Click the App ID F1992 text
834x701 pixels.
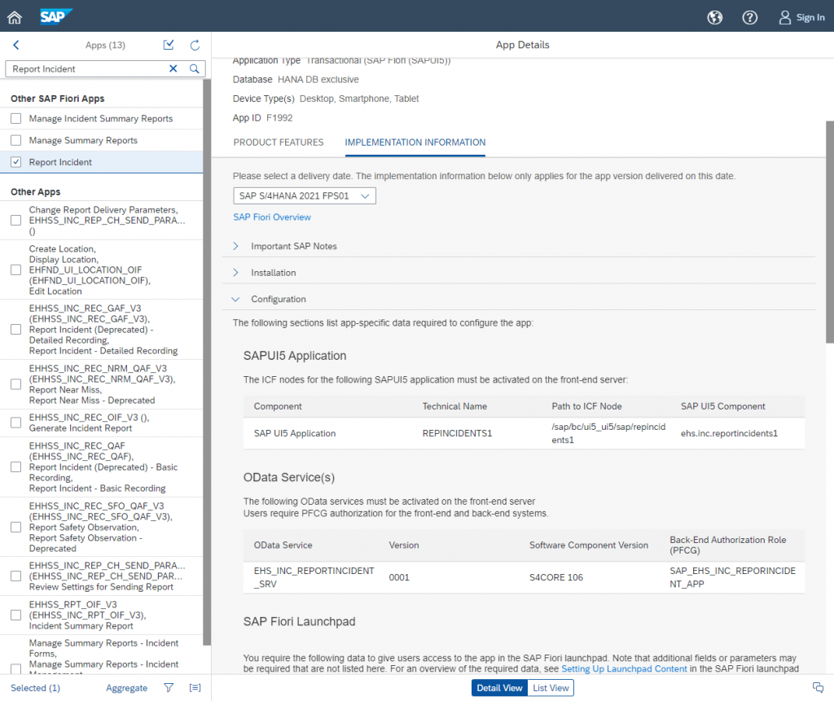263,118
